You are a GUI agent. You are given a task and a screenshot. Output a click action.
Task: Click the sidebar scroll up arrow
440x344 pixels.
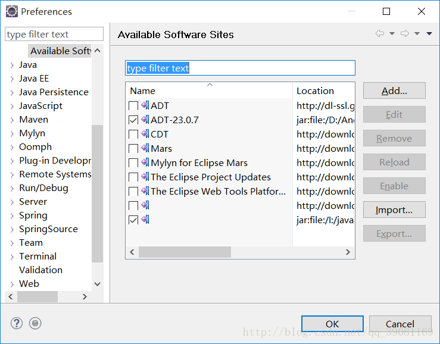(x=98, y=51)
